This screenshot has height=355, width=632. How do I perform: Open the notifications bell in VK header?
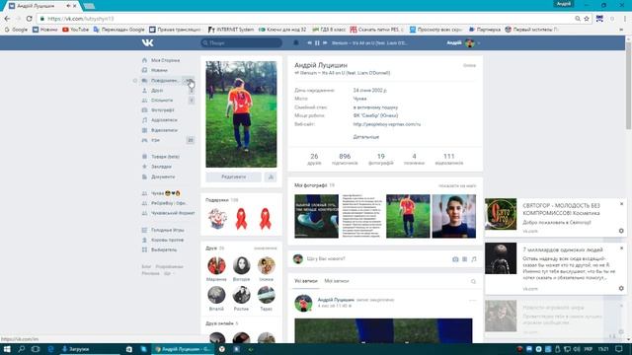point(296,42)
